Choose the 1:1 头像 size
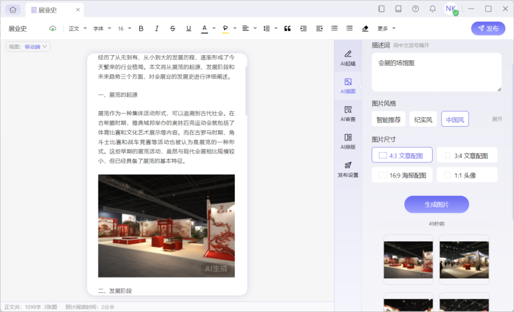Image resolution: width=514 pixels, height=312 pixels. pyautogui.click(x=467, y=175)
